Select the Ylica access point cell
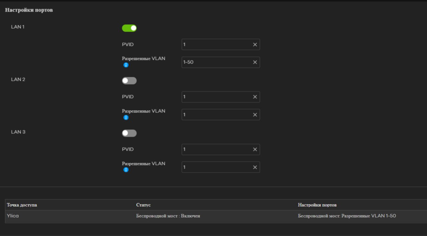Image resolution: width=427 pixels, height=236 pixels. click(69, 216)
